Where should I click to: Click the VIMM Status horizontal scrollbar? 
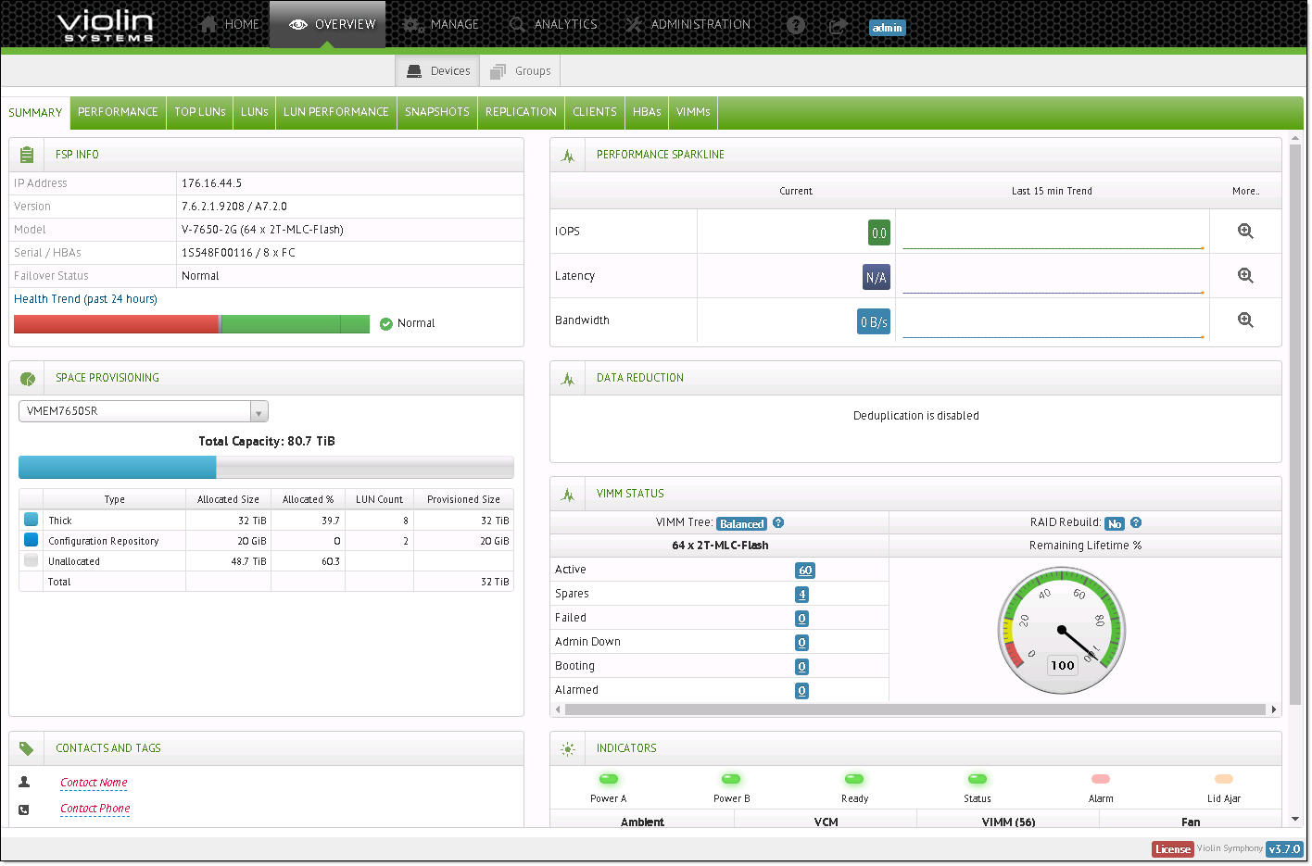pos(915,709)
